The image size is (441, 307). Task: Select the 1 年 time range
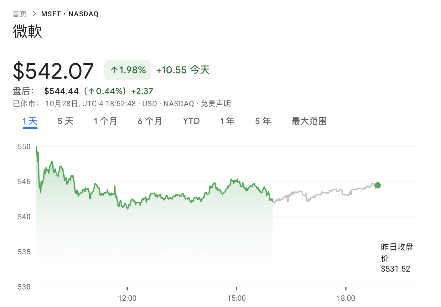click(x=227, y=121)
